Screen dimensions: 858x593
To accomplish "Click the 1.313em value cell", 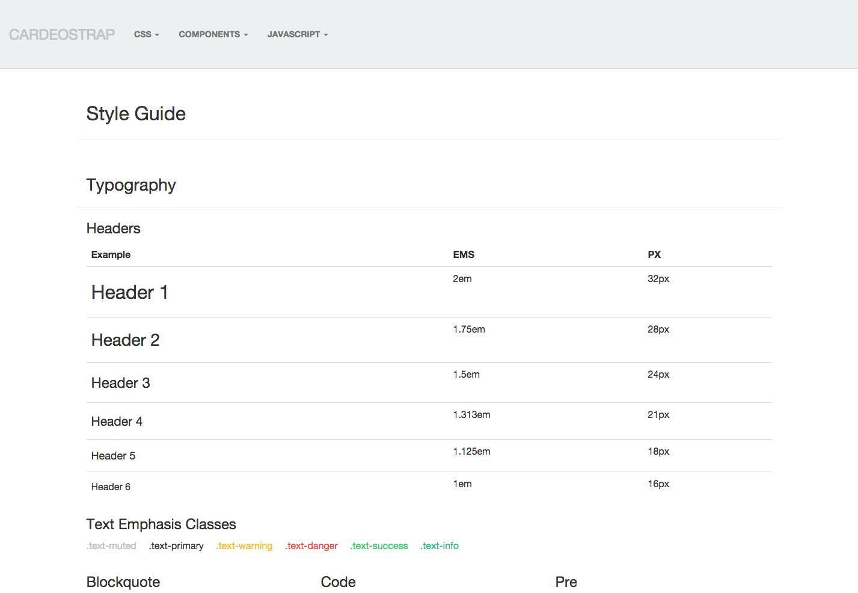I will [472, 415].
